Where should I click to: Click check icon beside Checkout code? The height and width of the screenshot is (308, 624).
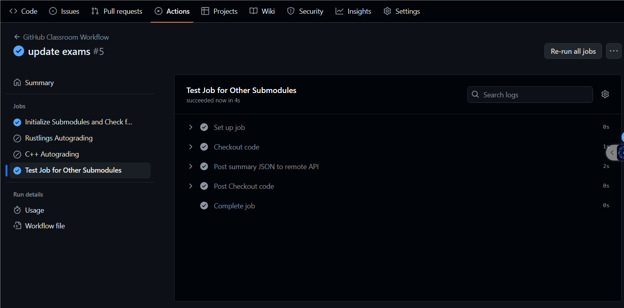[x=204, y=147]
